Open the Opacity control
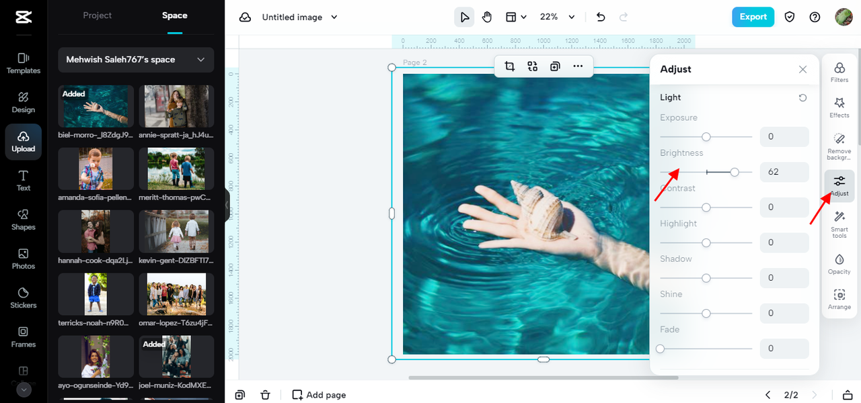861x403 pixels. click(839, 264)
